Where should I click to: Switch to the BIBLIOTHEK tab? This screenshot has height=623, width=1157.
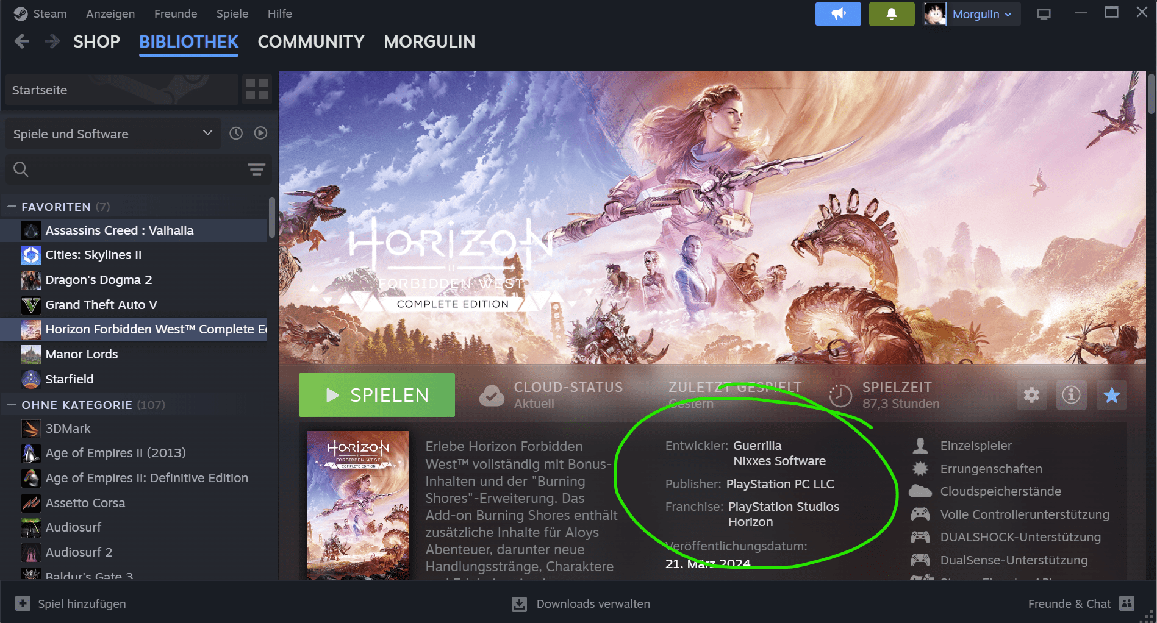188,41
